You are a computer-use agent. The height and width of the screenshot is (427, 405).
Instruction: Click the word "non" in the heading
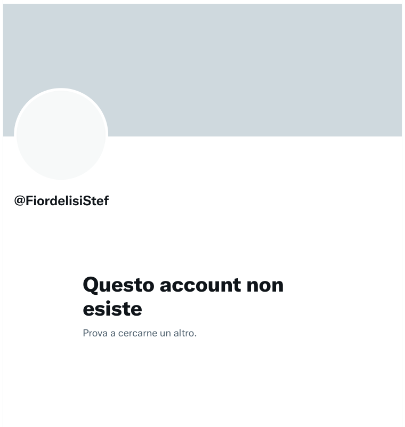[x=265, y=286]
